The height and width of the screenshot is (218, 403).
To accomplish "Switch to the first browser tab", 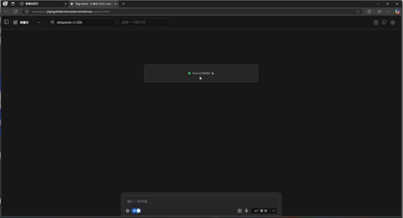I will (43, 4).
